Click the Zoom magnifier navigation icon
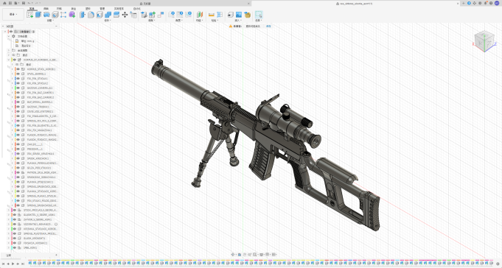This screenshot has height=268, width=502. point(250,255)
